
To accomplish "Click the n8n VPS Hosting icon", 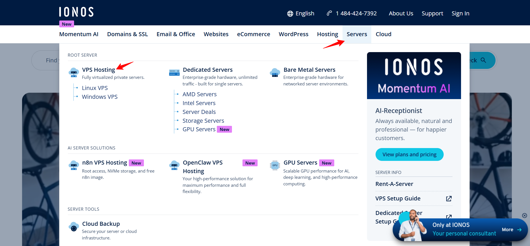I will pyautogui.click(x=74, y=165).
